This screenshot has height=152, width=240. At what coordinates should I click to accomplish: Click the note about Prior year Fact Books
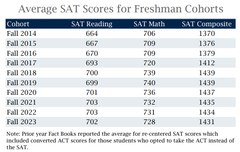[x=120, y=140]
